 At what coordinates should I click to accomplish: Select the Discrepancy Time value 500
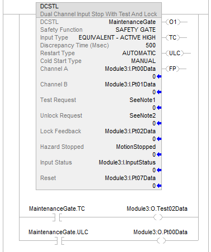click(151, 45)
